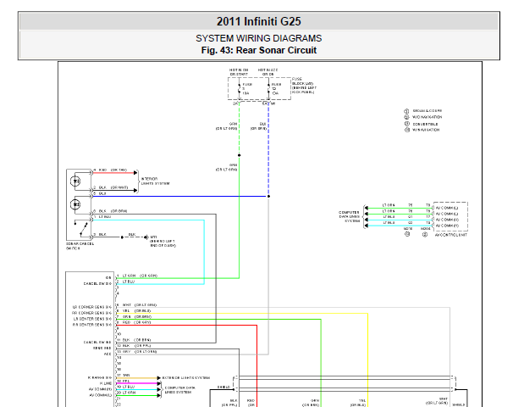Click the "CONVERTIBLE" legend entry

point(425,124)
